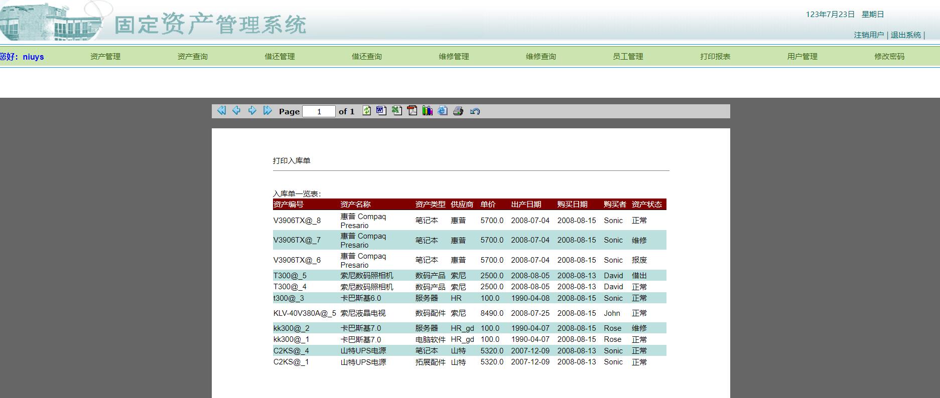Image resolution: width=940 pixels, height=398 pixels.
Task: Click 卡巴斯基6.0 asset name
Action: pos(361,298)
